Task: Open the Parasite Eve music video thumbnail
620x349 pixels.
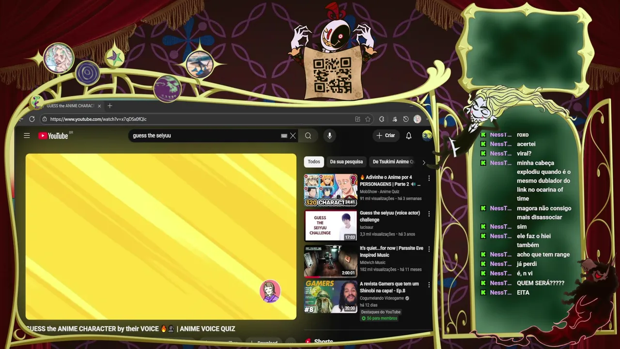Action: point(331,261)
